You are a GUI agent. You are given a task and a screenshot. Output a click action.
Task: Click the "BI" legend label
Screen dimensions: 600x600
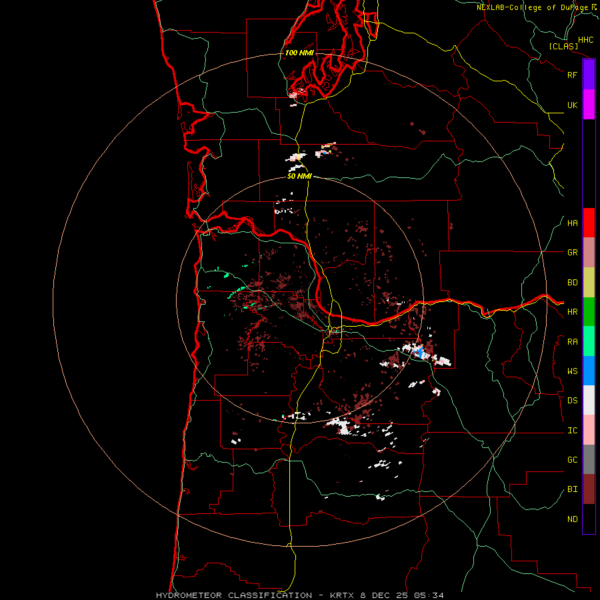pyautogui.click(x=572, y=489)
